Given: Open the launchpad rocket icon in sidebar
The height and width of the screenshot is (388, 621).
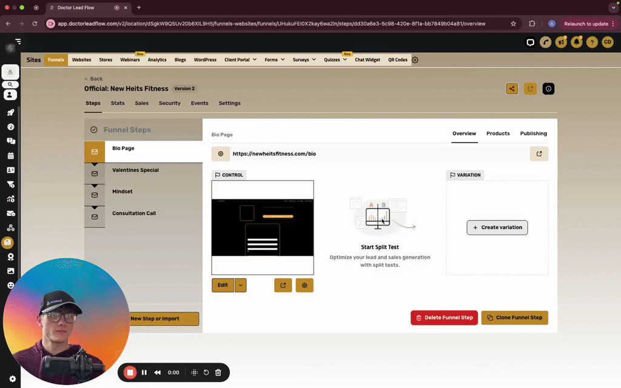Looking at the screenshot, I should click(11, 112).
